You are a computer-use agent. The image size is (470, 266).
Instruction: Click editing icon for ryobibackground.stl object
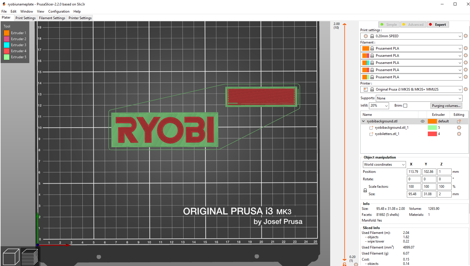click(459, 121)
